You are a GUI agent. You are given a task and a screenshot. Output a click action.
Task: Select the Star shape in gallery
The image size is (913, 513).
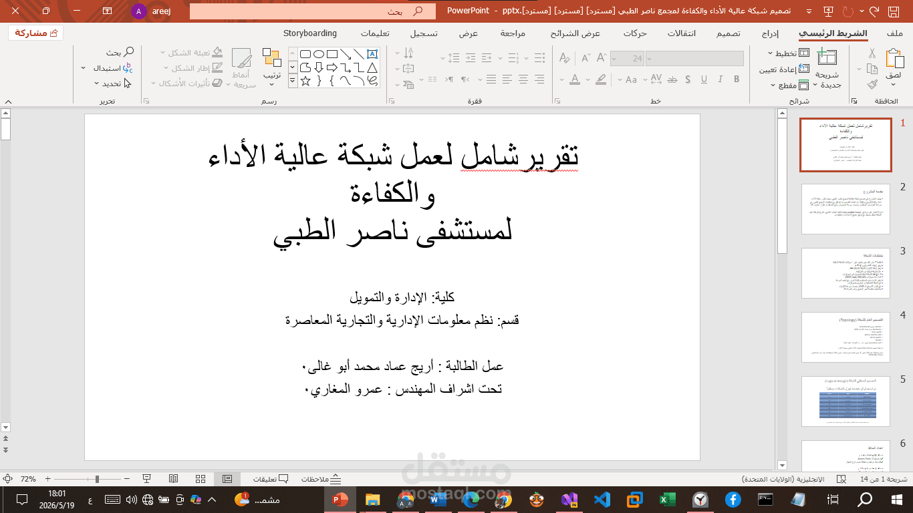(305, 81)
